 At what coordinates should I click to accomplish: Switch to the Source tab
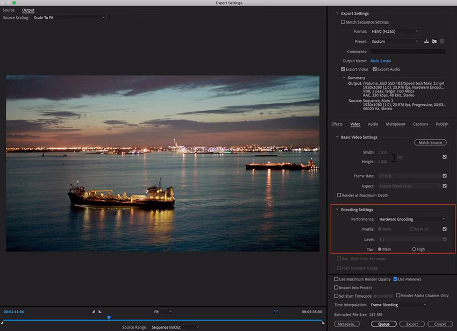[x=9, y=10]
